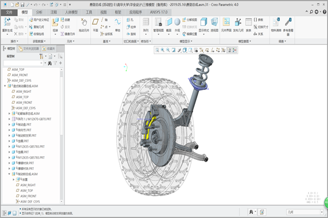The image size is (328, 218).
Task: Toggle axis display in graphics toolbar
Action: 212,50
